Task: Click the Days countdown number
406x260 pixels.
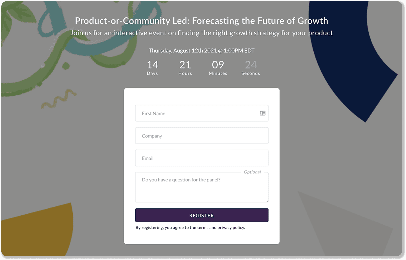Action: click(x=152, y=65)
